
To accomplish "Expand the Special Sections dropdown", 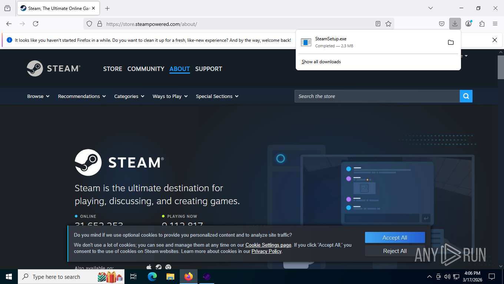I will tap(217, 96).
